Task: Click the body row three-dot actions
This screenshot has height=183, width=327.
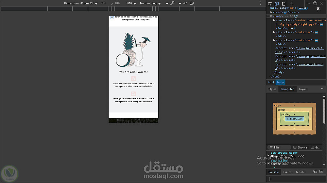Action: [x=268, y=16]
